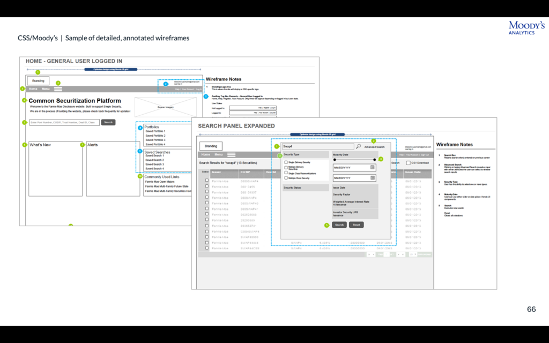The image size is (549, 343).
Task: Open Saved Search 2 link
Action: tap(155, 160)
